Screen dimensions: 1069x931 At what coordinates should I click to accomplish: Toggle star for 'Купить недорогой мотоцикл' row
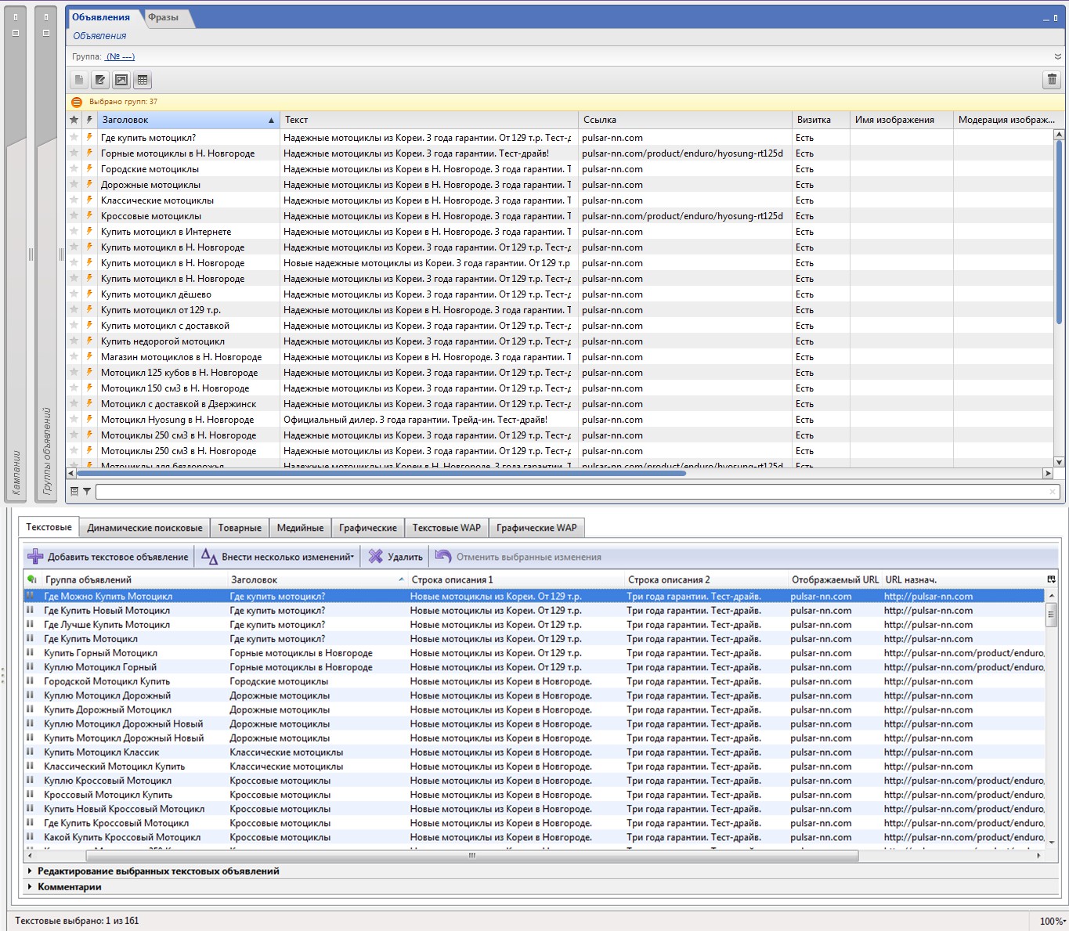tap(74, 341)
